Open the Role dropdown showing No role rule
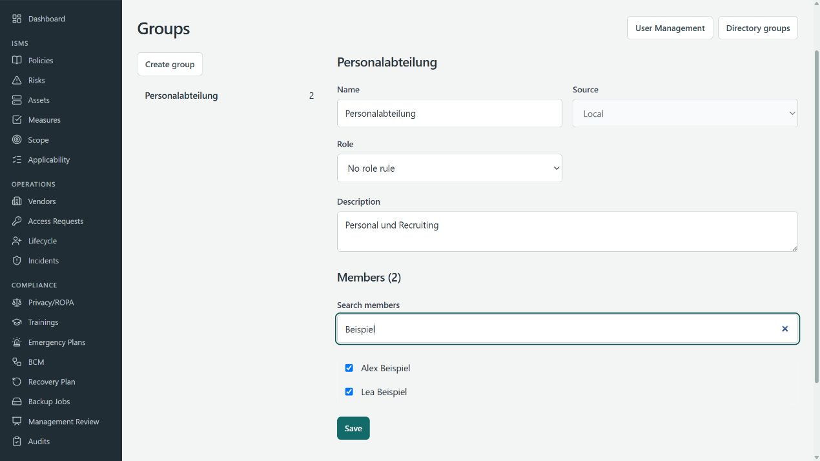820x461 pixels. [449, 168]
